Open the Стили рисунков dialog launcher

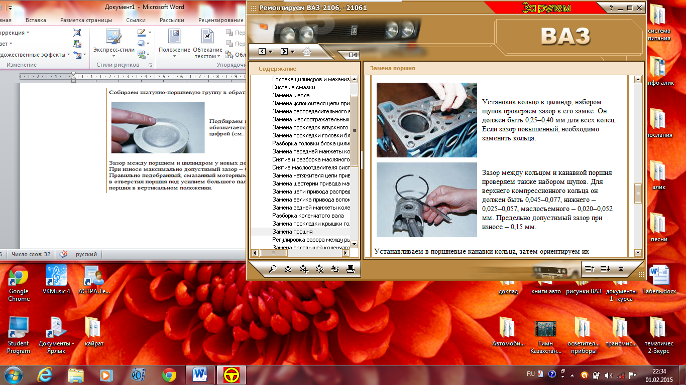(150, 65)
